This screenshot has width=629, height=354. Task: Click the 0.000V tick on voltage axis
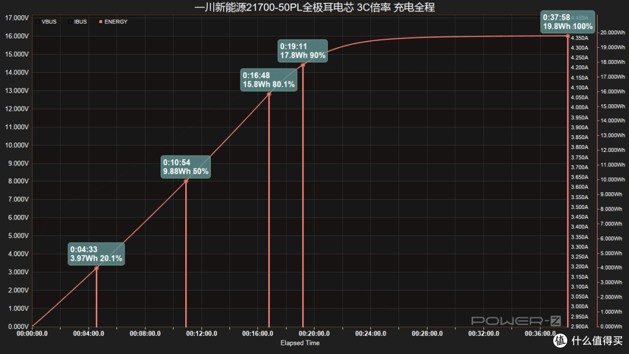tap(19, 326)
